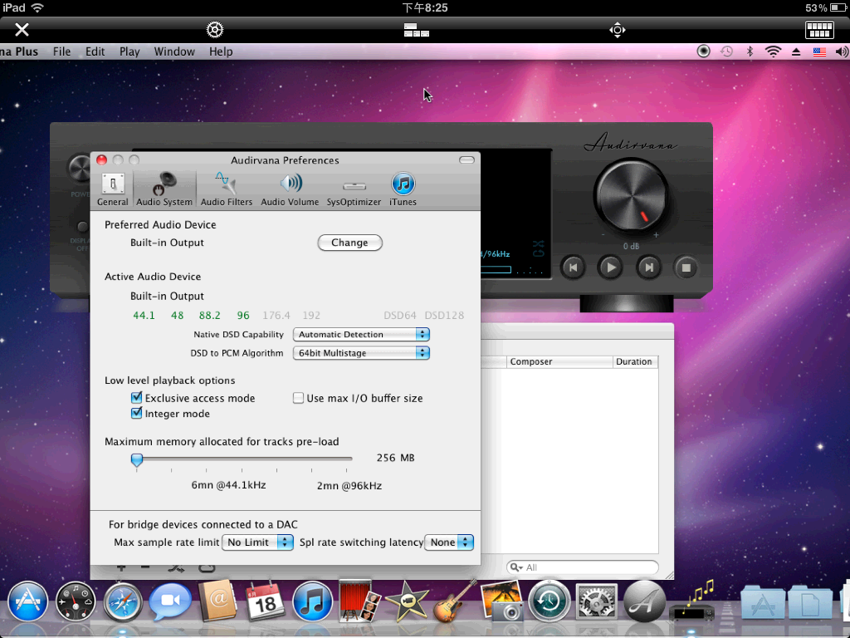Show the on-screen keyboard
Screen dimensions: 850x638
(819, 29)
